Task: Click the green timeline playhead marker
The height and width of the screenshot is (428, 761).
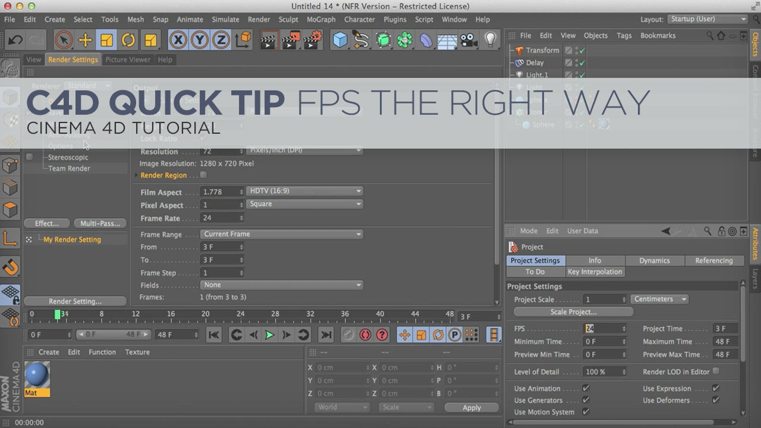Action: click(x=57, y=315)
